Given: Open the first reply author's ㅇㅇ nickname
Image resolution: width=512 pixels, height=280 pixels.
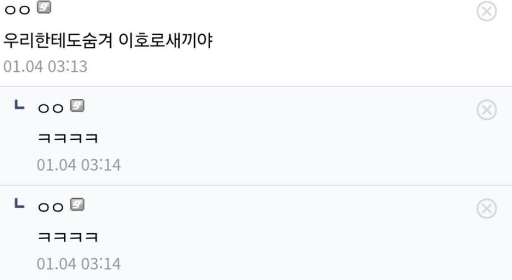Looking at the screenshot, I should tap(51, 108).
